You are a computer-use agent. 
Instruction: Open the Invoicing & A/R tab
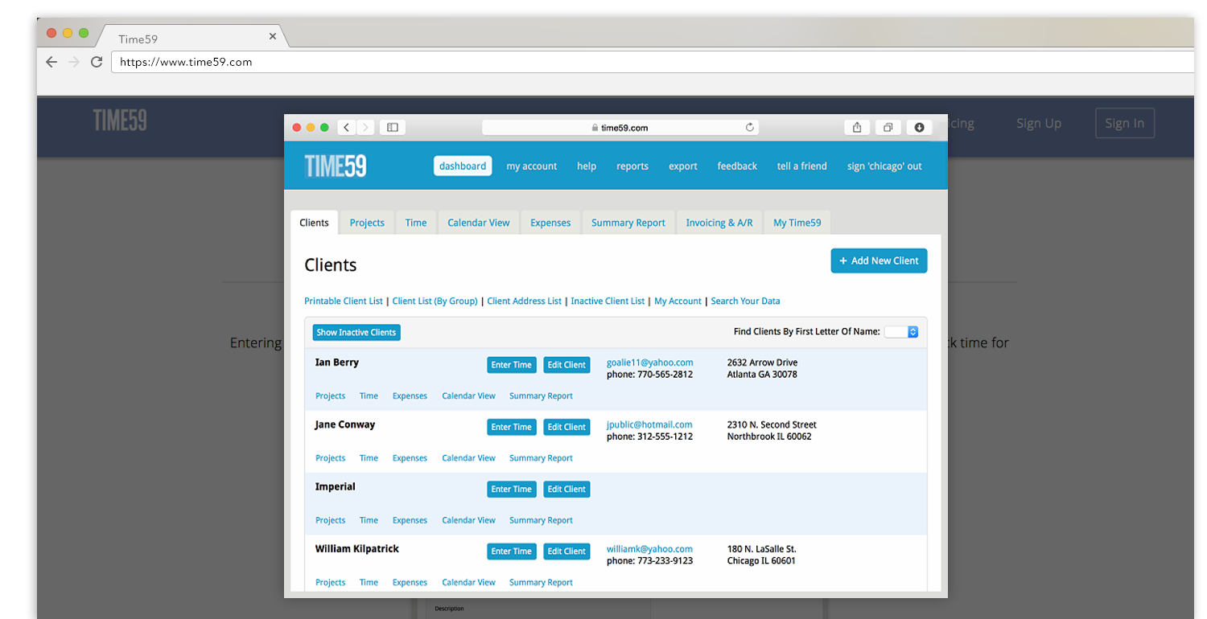[x=719, y=223]
